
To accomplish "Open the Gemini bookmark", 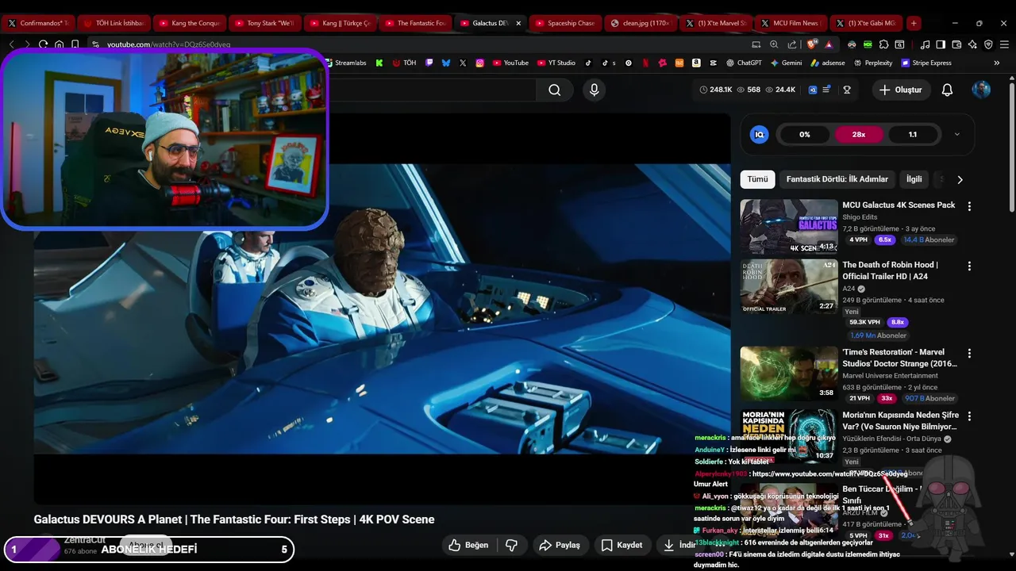I will [x=786, y=63].
